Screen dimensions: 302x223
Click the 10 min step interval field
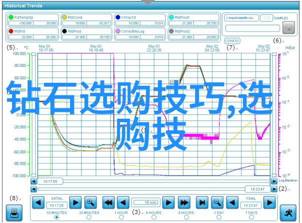(146, 203)
